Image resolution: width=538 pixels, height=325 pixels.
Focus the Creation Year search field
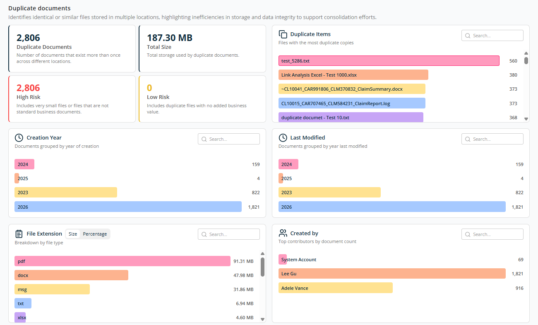[229, 139]
